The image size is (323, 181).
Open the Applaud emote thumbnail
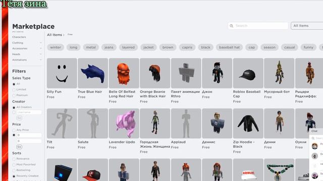coord(186,123)
